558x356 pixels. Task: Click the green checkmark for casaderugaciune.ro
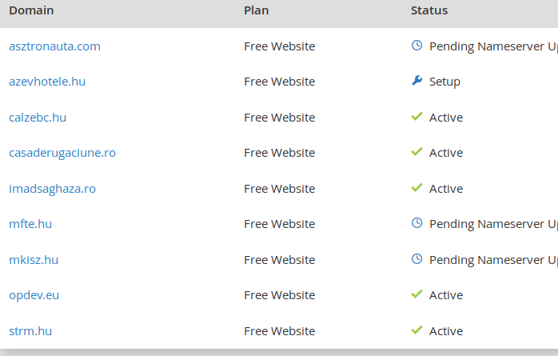point(417,152)
